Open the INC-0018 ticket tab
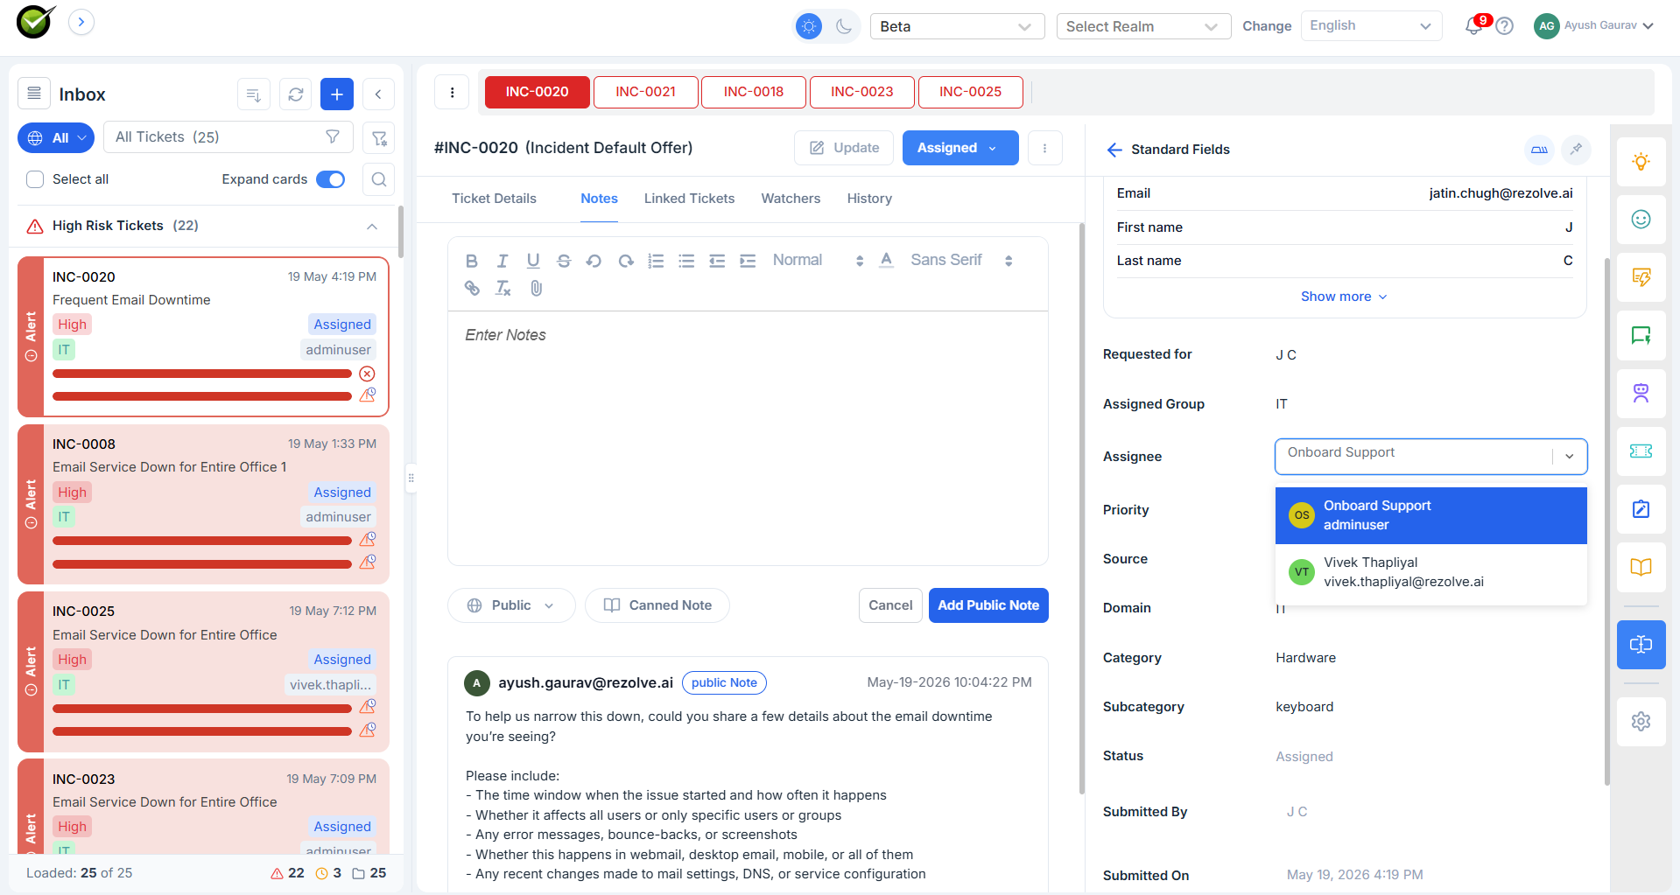The width and height of the screenshot is (1680, 895). (753, 92)
